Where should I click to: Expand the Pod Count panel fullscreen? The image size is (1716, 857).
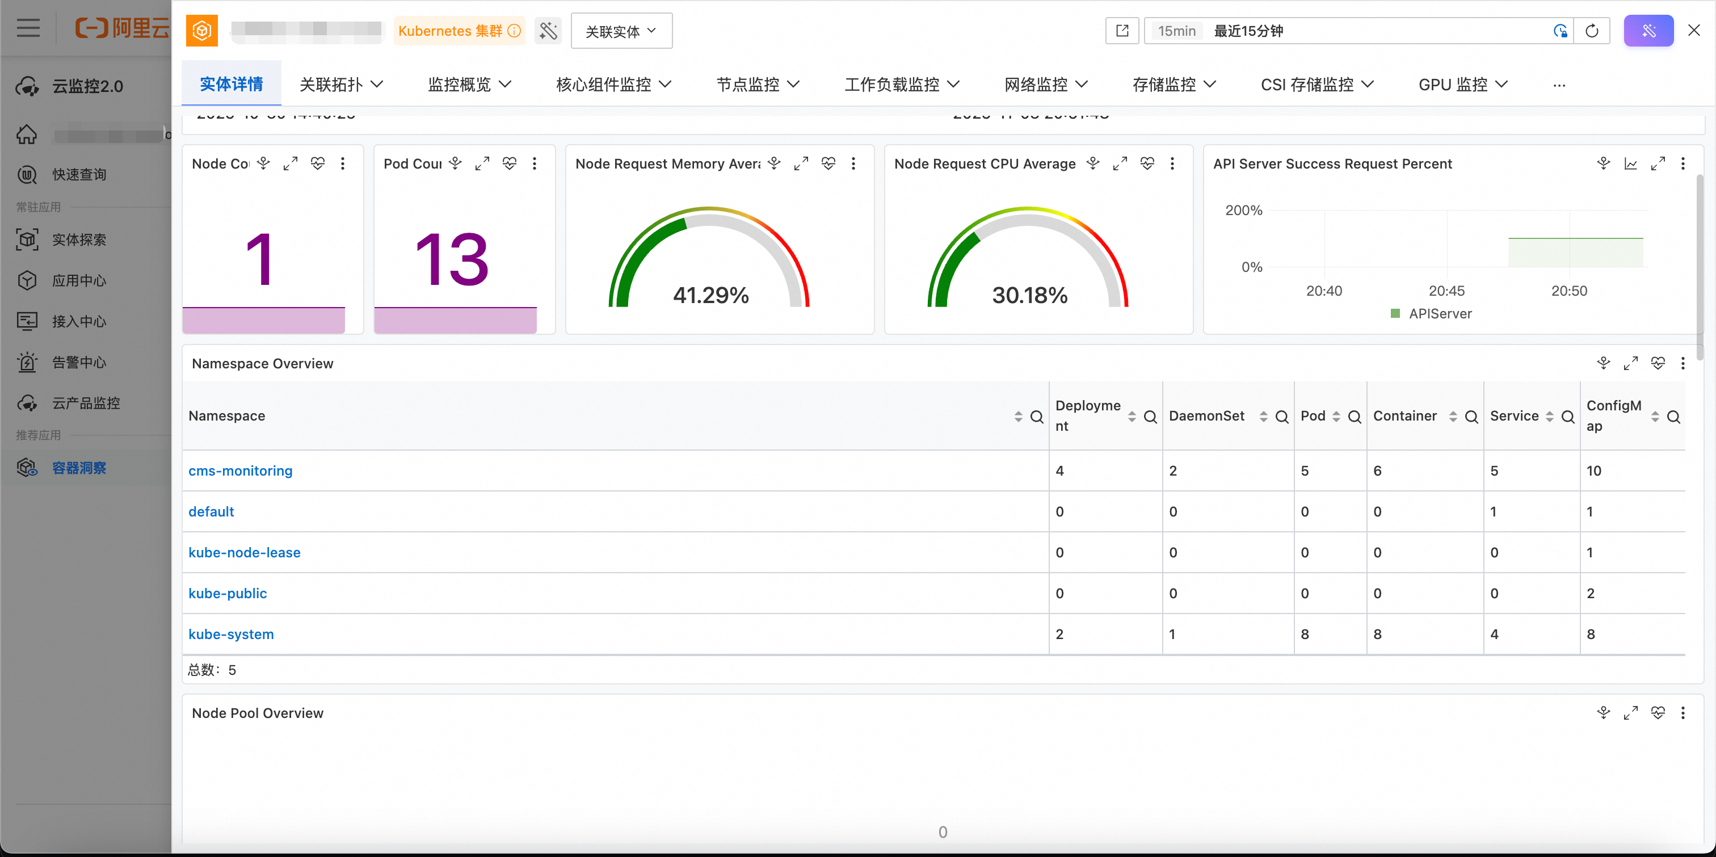click(482, 163)
